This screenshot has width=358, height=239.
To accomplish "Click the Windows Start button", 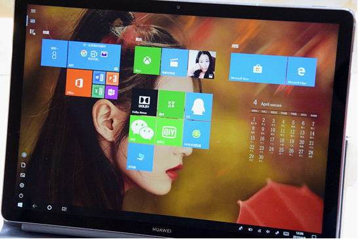I will coord(20,205).
